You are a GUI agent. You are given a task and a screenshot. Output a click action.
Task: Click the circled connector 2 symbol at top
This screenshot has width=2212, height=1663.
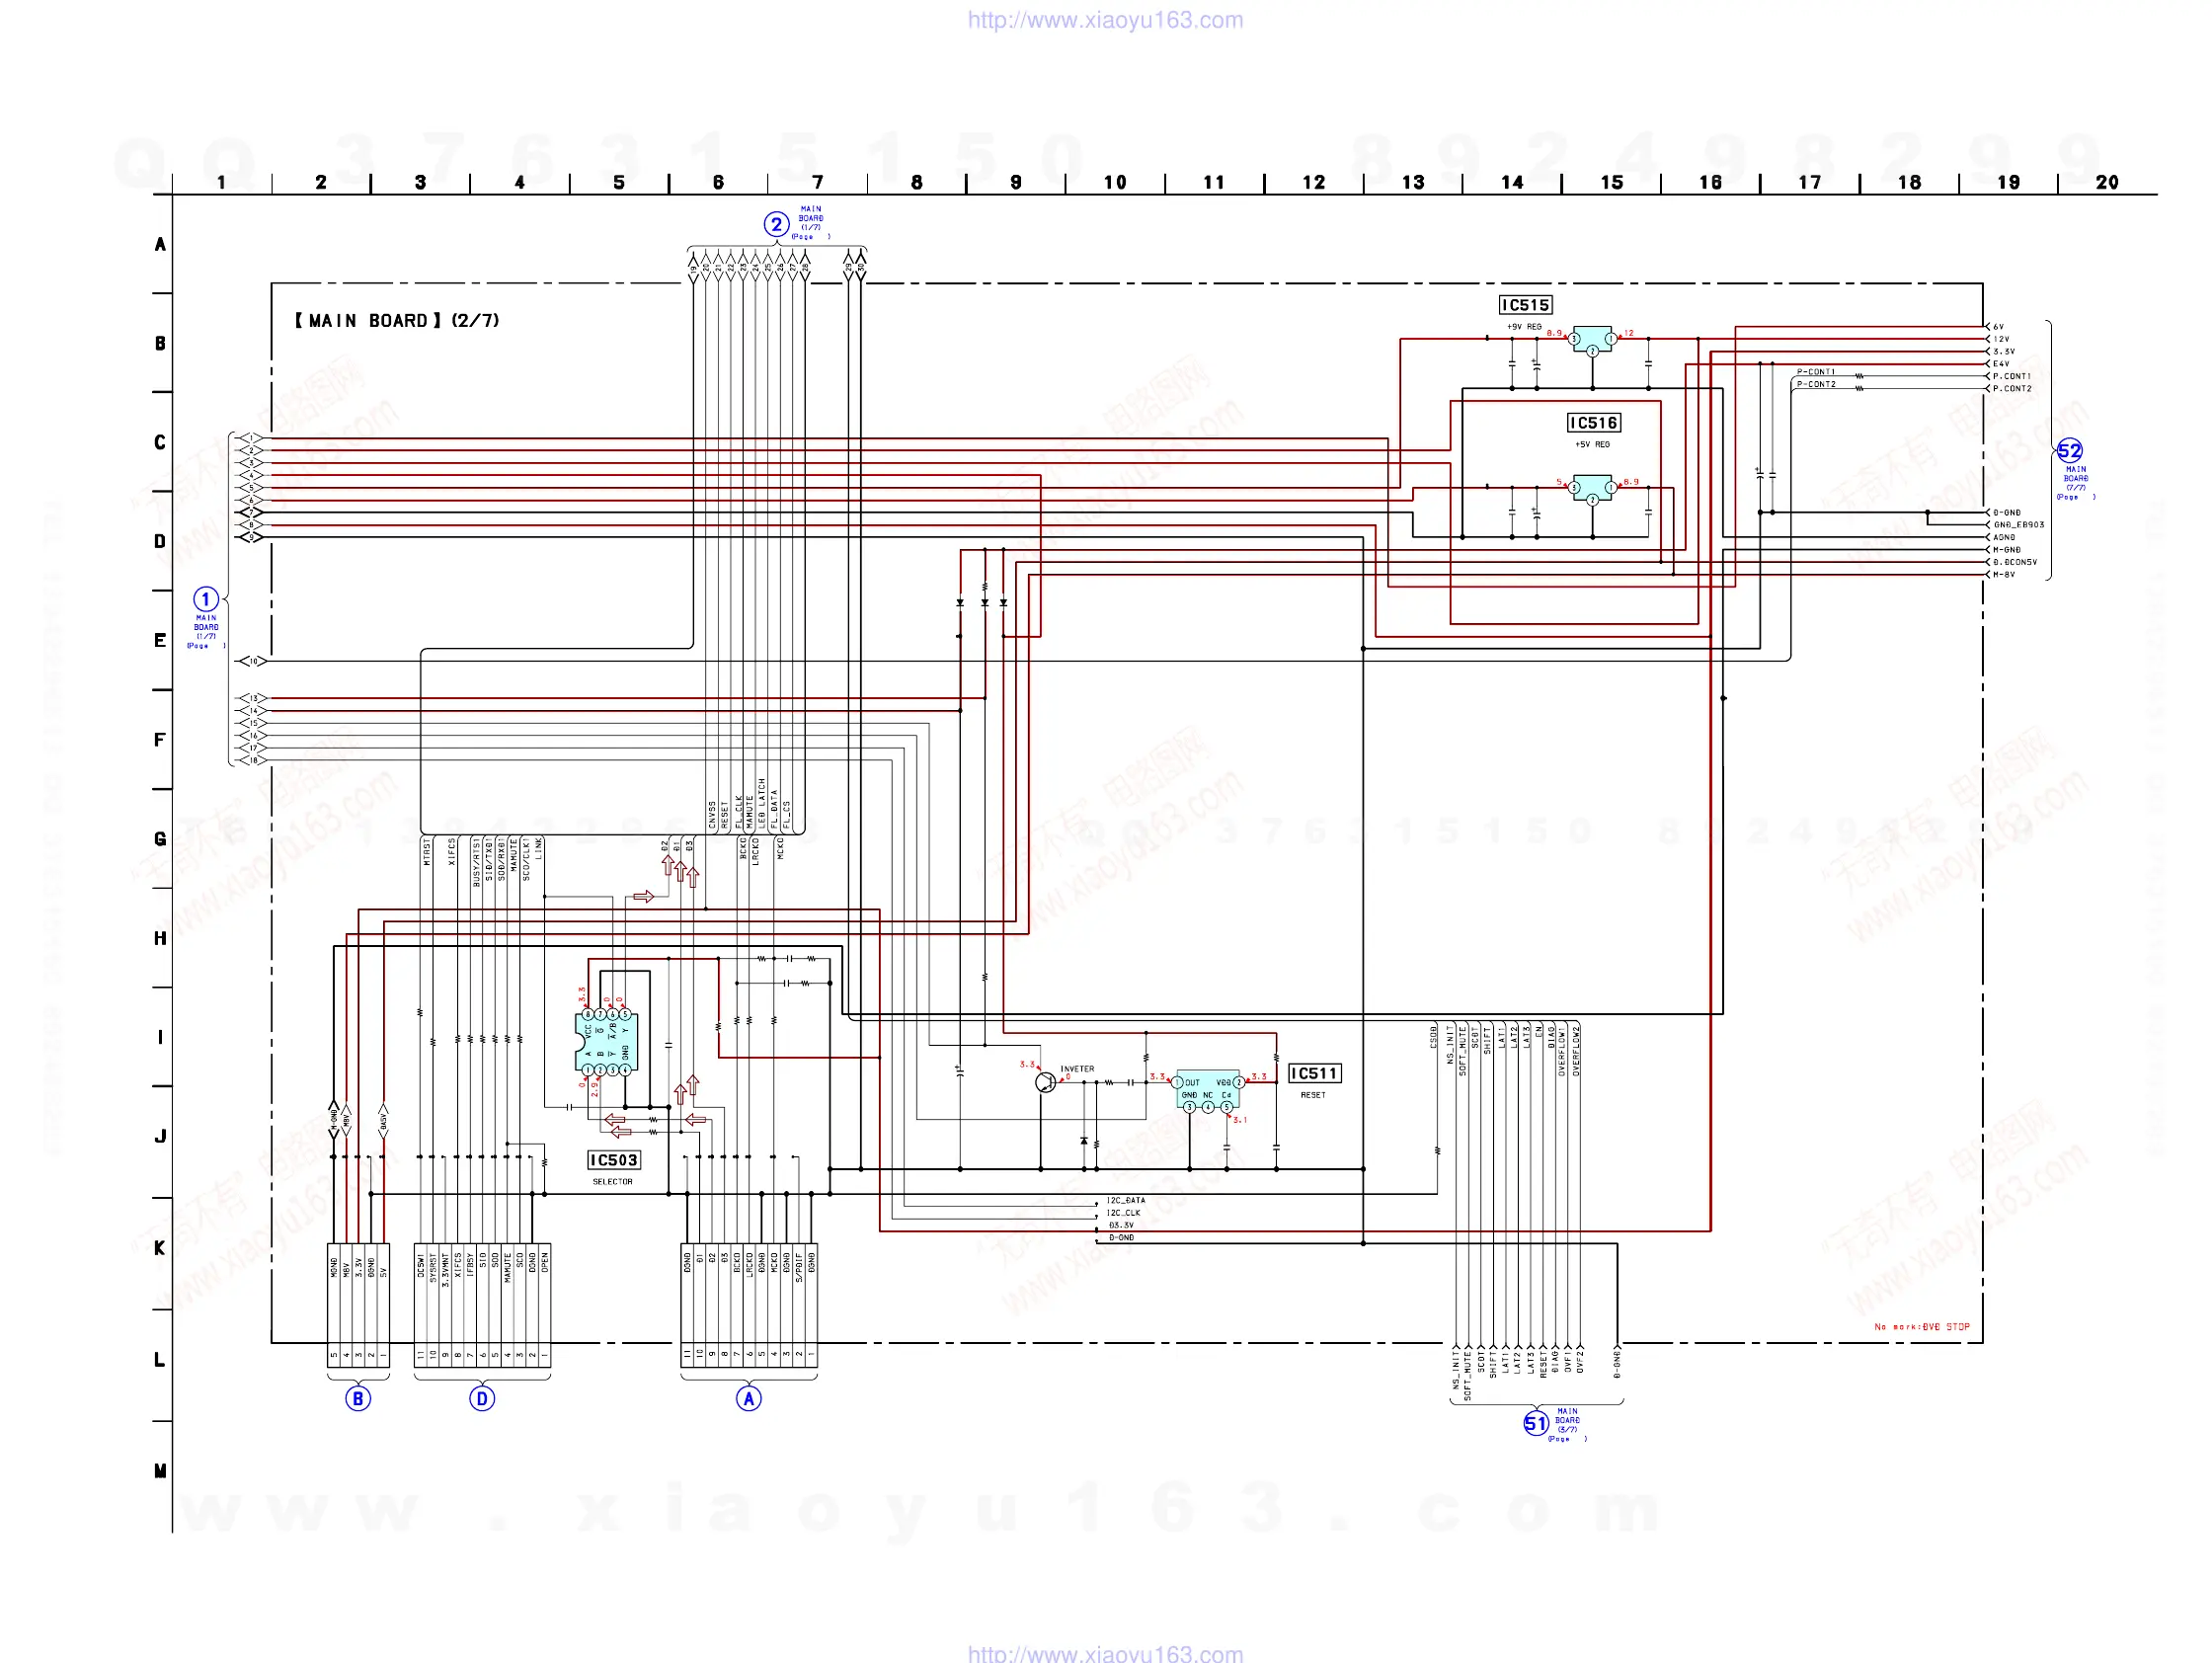click(x=776, y=224)
